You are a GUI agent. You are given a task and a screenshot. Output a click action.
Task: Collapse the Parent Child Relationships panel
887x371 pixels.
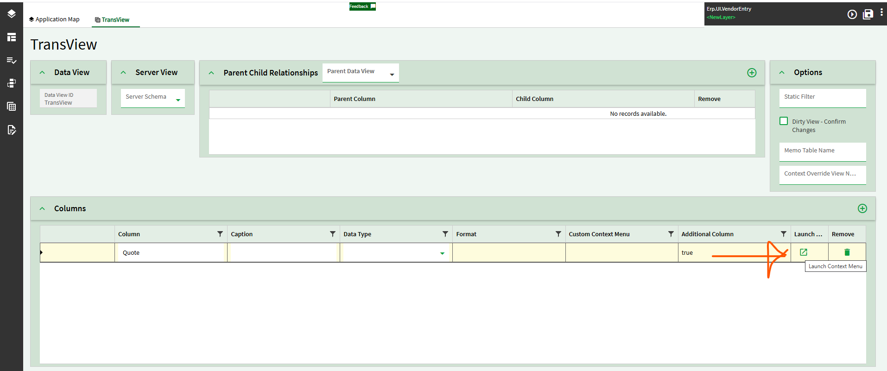(211, 73)
